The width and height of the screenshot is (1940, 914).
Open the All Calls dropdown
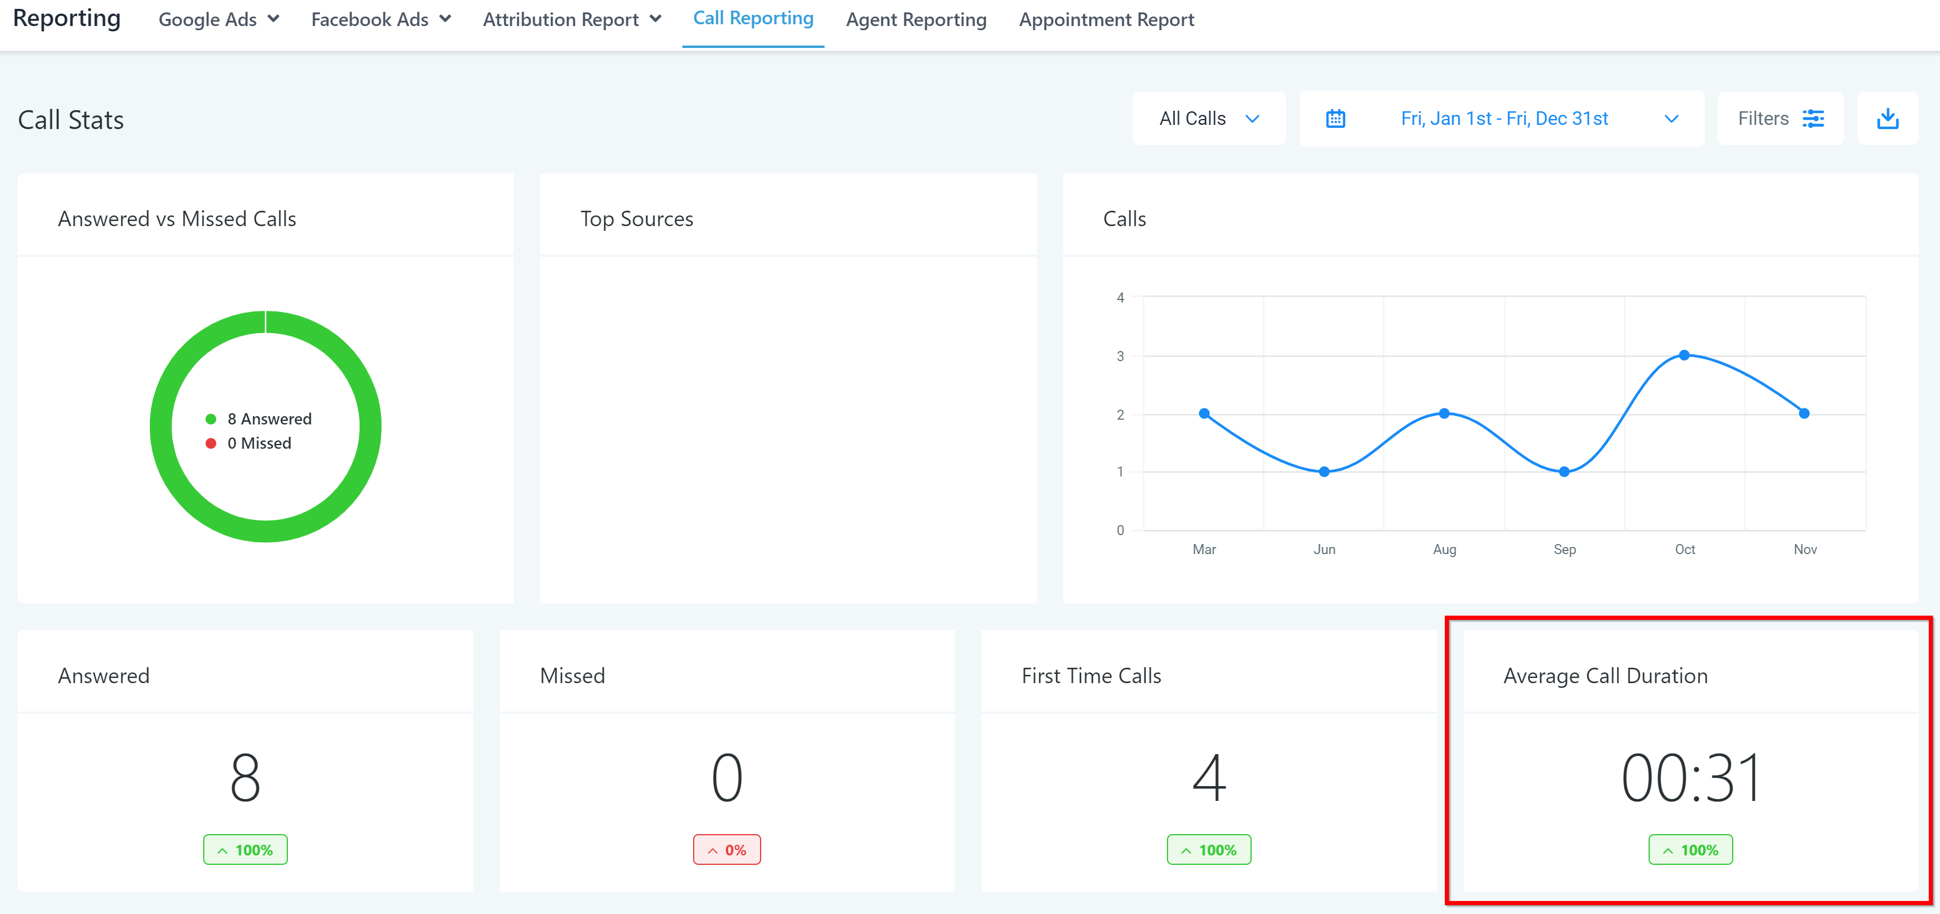[x=1208, y=119]
